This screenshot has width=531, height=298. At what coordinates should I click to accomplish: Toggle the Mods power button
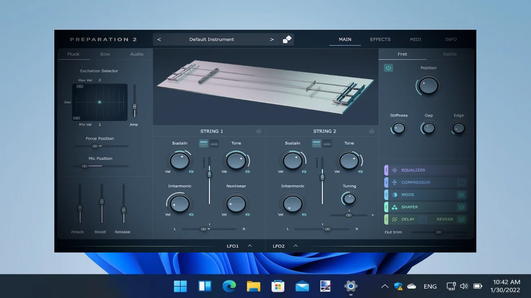coord(461,195)
